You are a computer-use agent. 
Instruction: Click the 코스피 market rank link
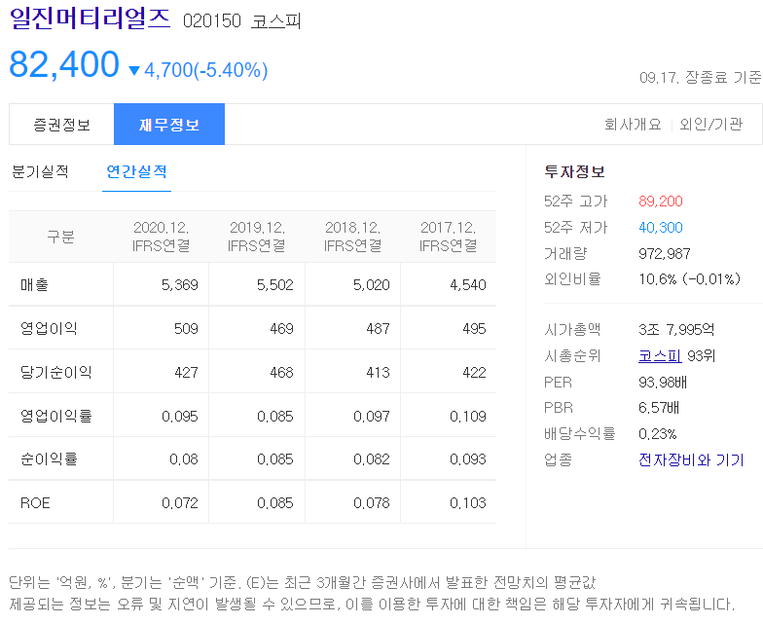660,356
